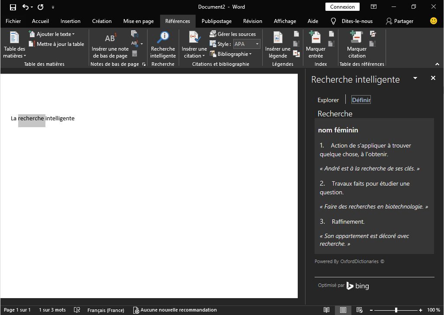Save the document with the floppy disk icon
444x315 pixels.
[13, 7]
